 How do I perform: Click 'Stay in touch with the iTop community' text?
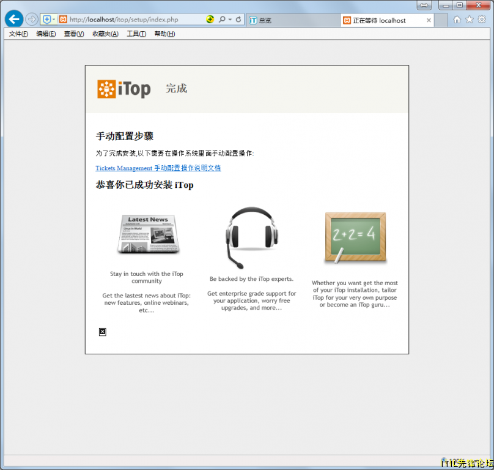(147, 277)
